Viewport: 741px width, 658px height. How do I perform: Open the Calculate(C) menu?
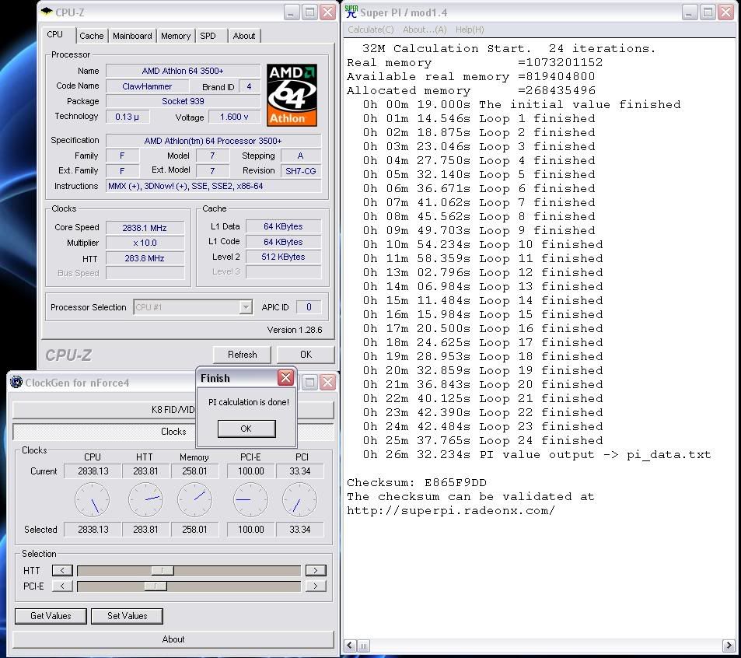coord(370,30)
